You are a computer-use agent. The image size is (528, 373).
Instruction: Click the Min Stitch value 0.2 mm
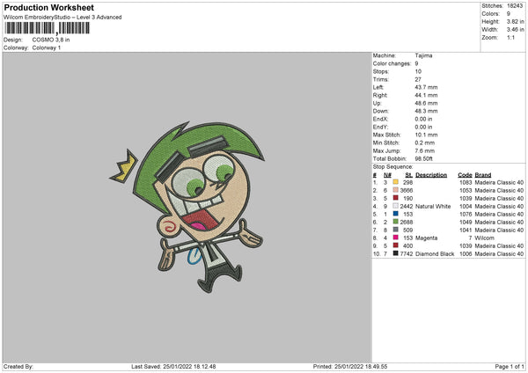tap(425, 143)
